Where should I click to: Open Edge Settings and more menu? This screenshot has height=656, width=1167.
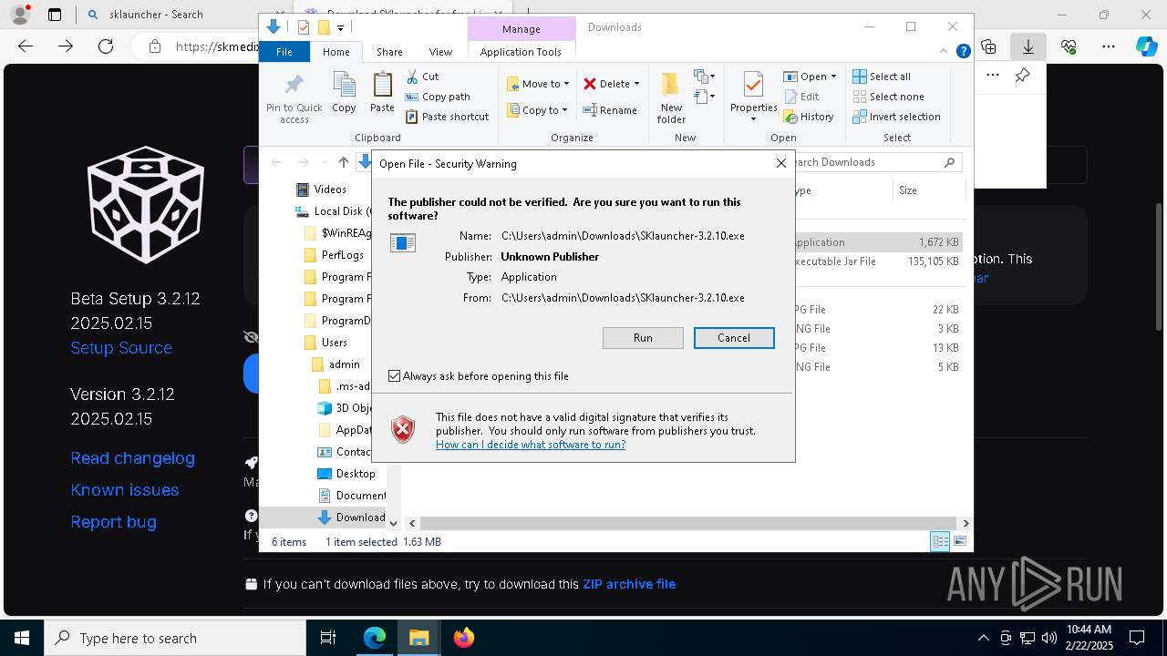1109,46
